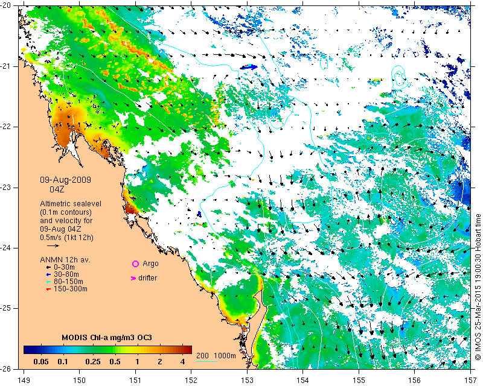The width and height of the screenshot is (483, 386).
Task: Click the -22 latitude axis label
Action: (6, 127)
